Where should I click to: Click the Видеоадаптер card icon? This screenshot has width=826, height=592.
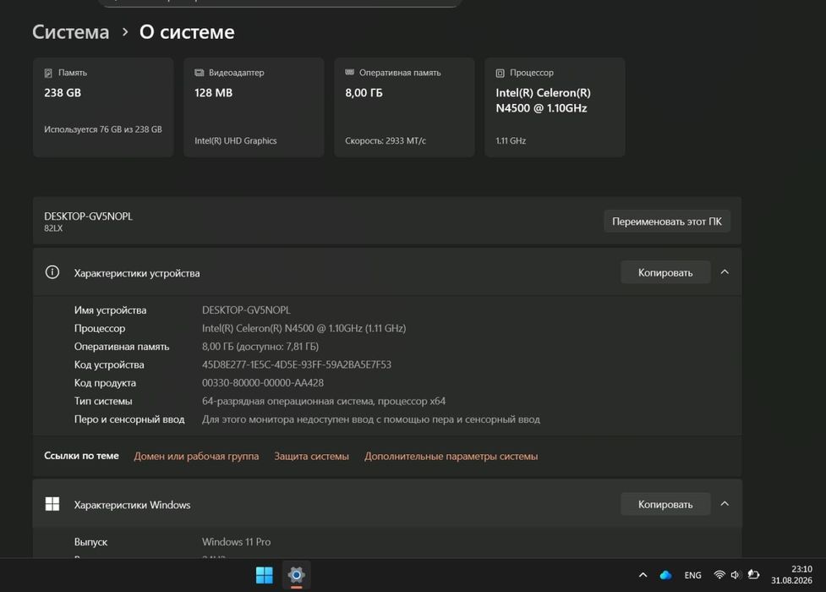point(200,73)
